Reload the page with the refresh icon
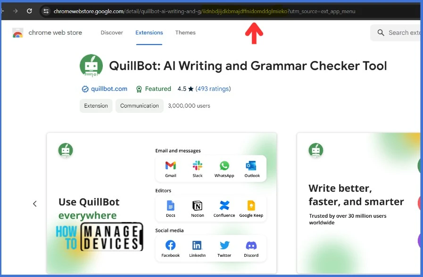The width and height of the screenshot is (423, 277). pyautogui.click(x=29, y=11)
